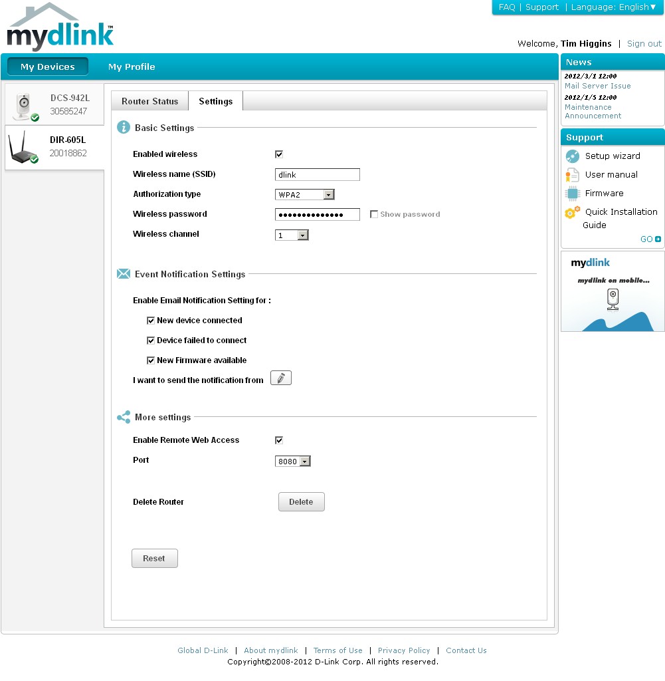Viewport: 665px width, 681px height.
Task: Click the Firmware text link
Action: coord(605,194)
